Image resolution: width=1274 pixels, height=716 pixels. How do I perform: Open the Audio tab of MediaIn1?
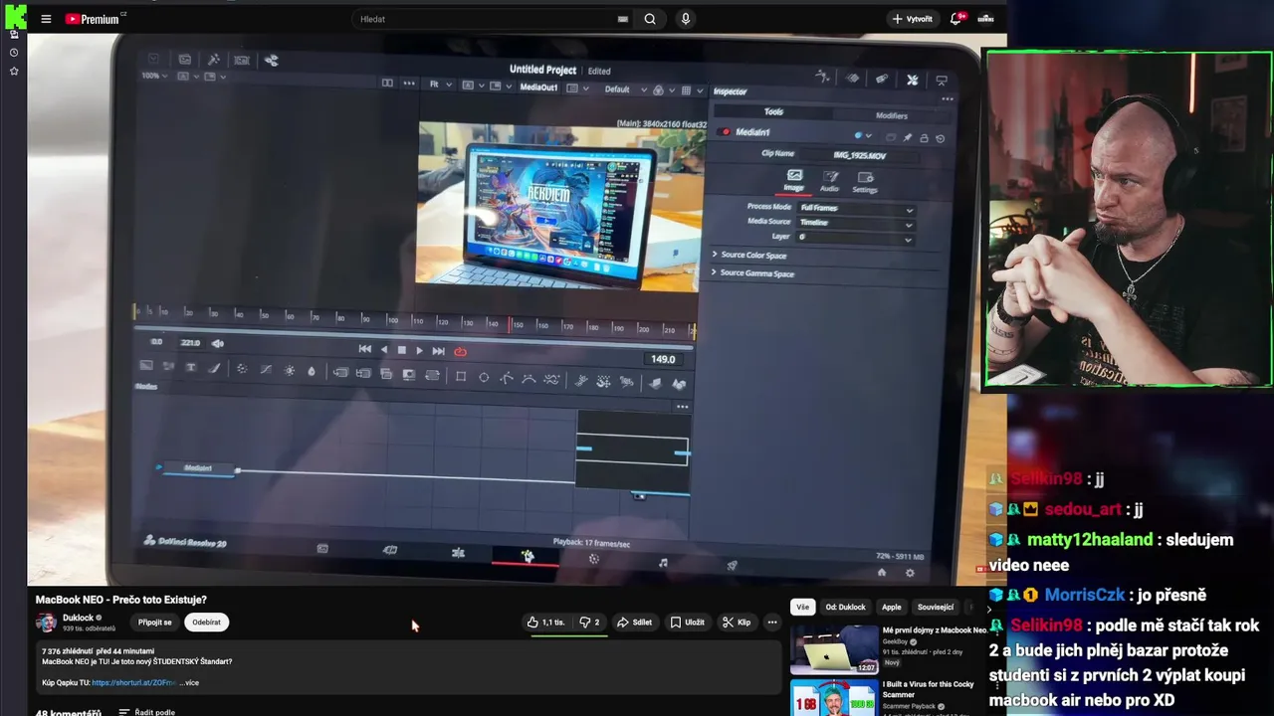point(829,180)
